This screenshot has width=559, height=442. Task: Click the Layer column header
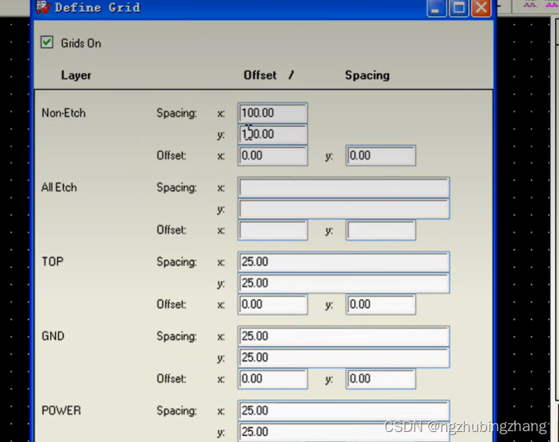click(x=76, y=75)
